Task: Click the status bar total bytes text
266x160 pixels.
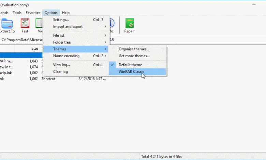Action: point(162,157)
